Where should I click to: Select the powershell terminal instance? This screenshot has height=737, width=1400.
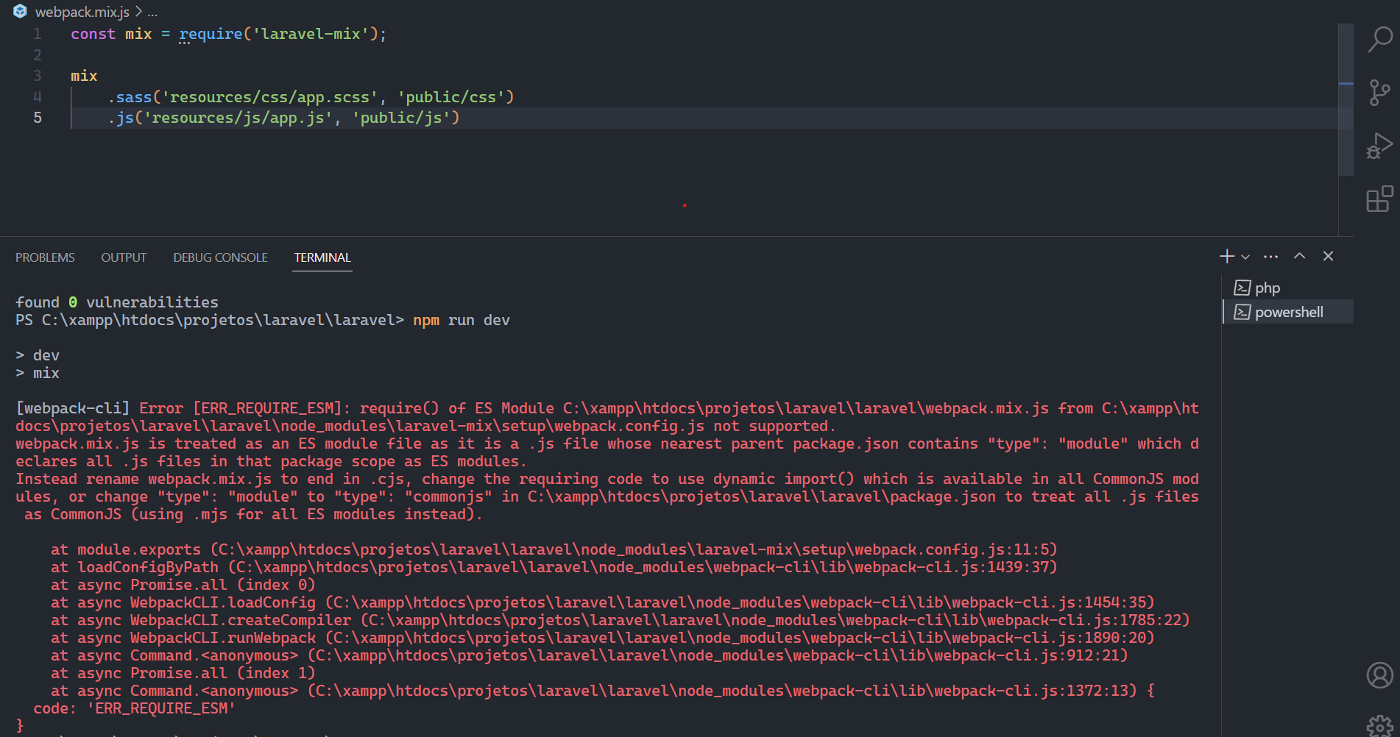(1288, 312)
